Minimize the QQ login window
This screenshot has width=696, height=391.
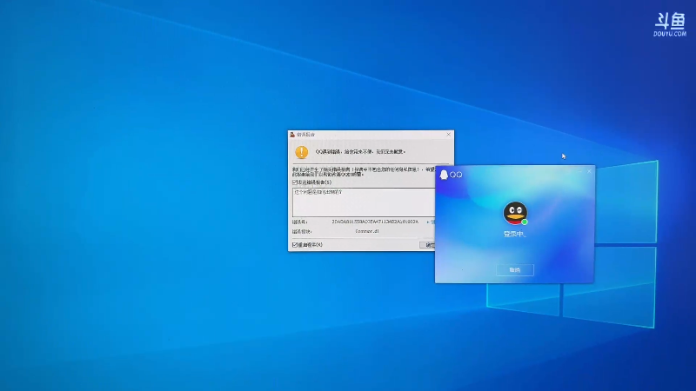pos(579,171)
